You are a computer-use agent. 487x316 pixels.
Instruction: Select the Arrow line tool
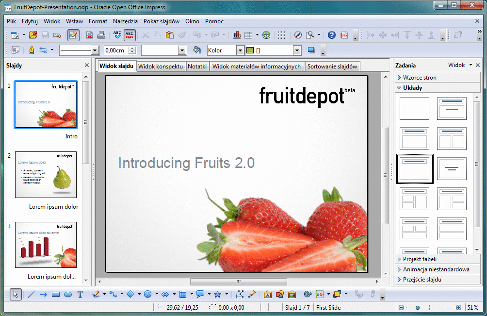[x=44, y=294]
